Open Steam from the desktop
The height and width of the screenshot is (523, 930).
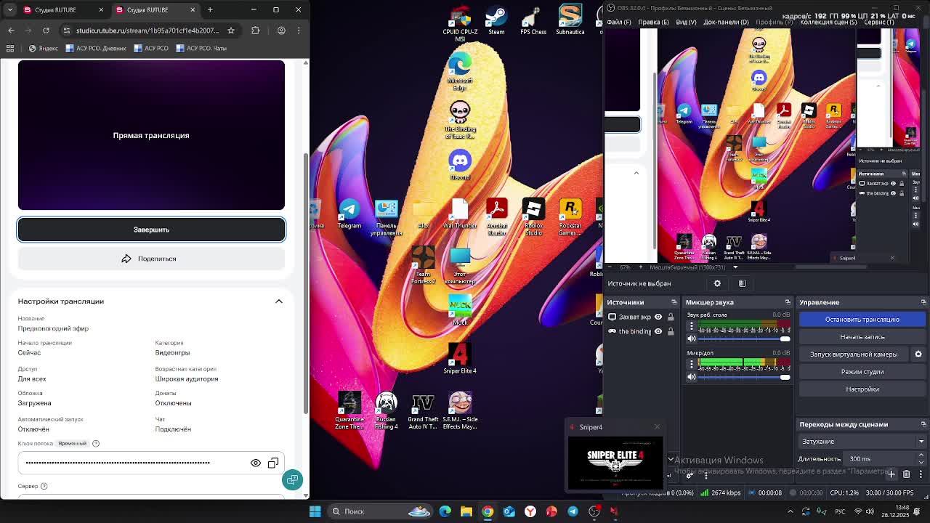[x=496, y=20]
